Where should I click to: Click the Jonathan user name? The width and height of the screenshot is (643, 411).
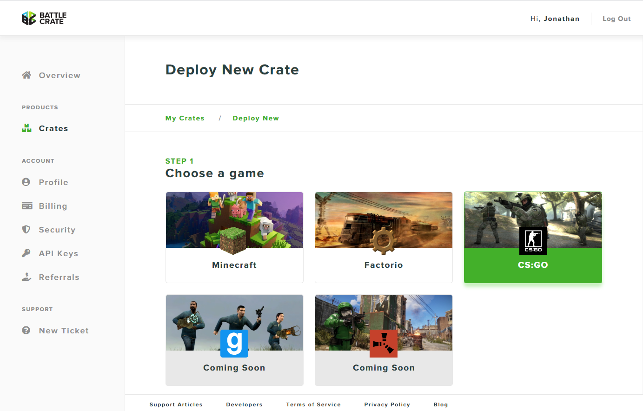coord(562,19)
